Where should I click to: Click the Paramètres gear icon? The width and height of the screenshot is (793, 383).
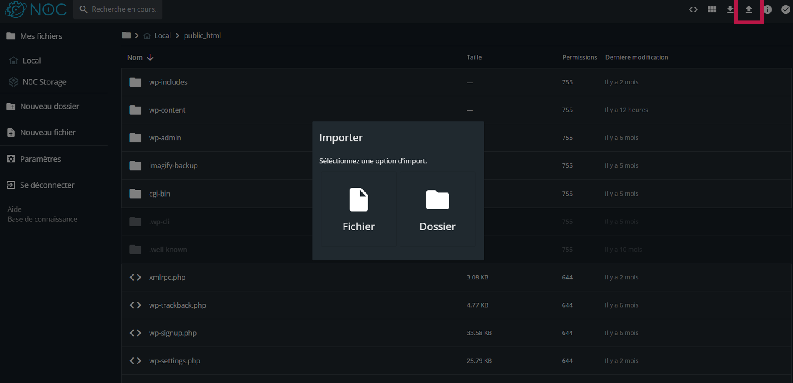(x=11, y=159)
